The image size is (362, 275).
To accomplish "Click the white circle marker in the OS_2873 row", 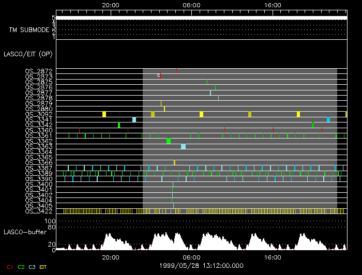I will [159, 75].
